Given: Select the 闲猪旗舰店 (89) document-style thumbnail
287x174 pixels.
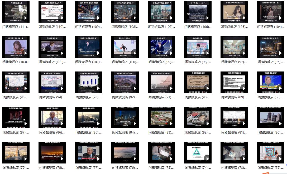Looking at the screenshot, I should [x=234, y=82].
